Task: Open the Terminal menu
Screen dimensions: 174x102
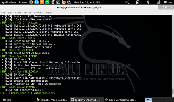Action: click(39, 13)
